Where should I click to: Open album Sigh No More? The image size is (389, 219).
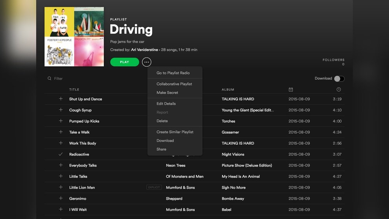tap(234, 187)
